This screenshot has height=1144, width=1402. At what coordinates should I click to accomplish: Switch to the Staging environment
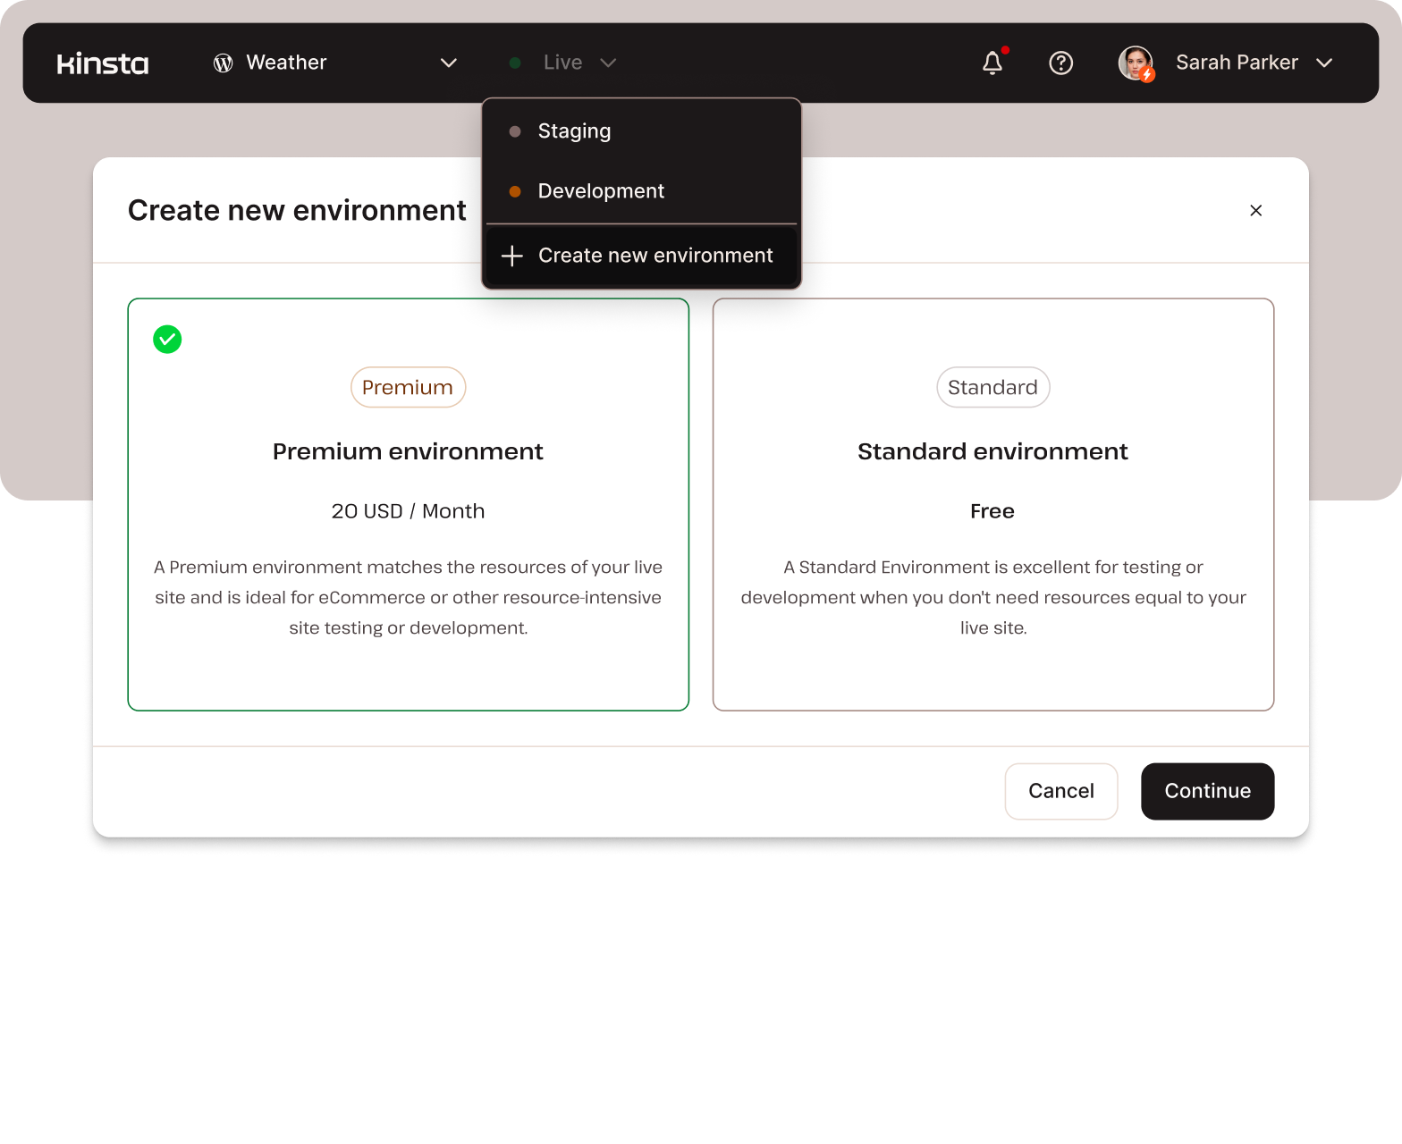[x=574, y=131]
